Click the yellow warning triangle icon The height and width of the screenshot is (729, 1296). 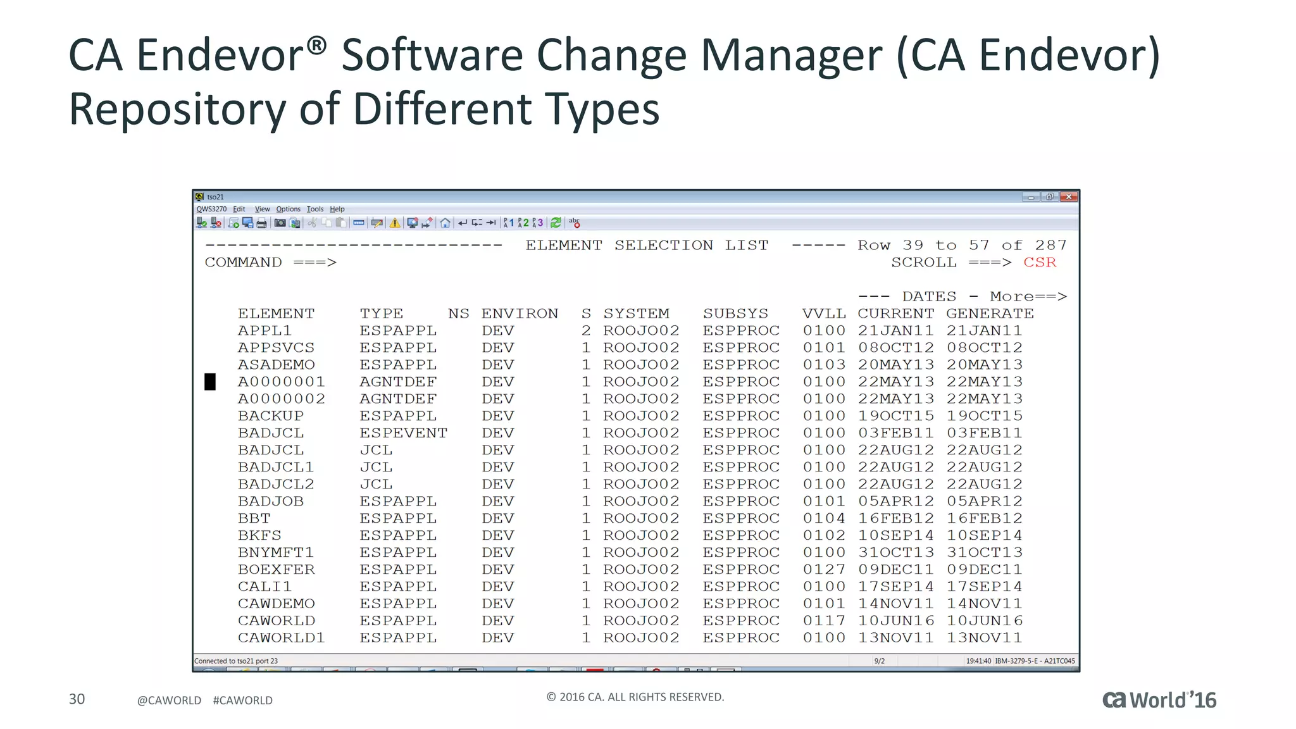[395, 223]
